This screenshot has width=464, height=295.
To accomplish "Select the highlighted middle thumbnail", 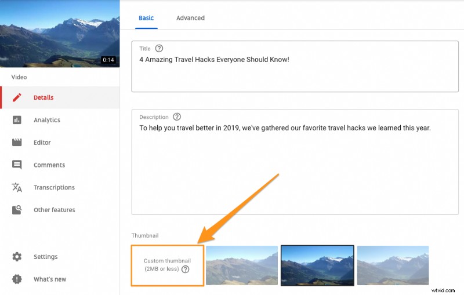I will click(317, 265).
